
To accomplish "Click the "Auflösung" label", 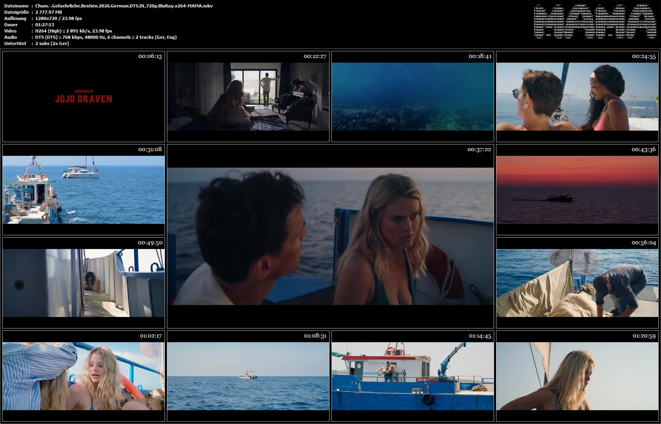I will click(x=15, y=18).
